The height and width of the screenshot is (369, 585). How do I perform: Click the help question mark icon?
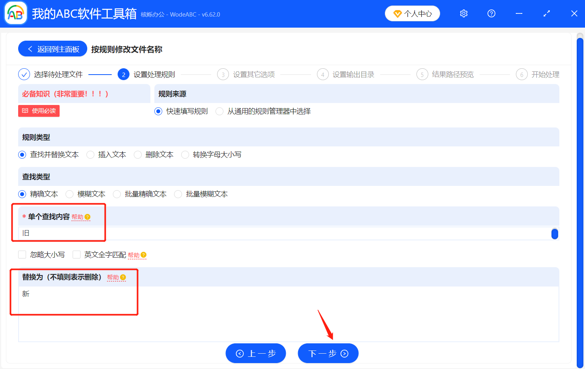tap(491, 13)
